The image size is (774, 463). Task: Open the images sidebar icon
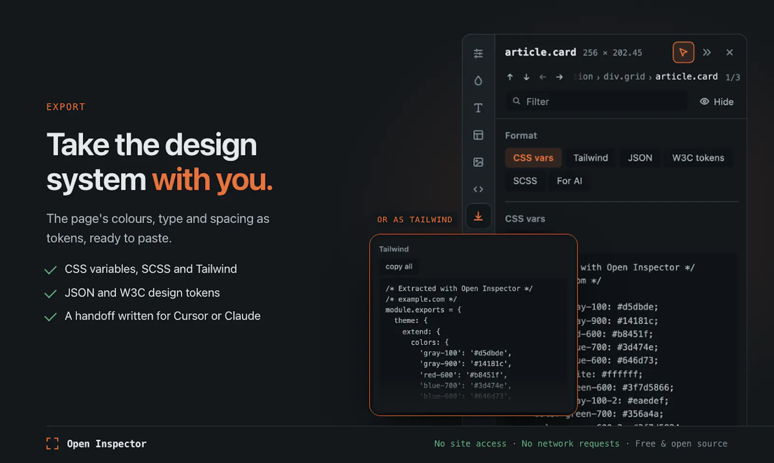click(x=478, y=162)
